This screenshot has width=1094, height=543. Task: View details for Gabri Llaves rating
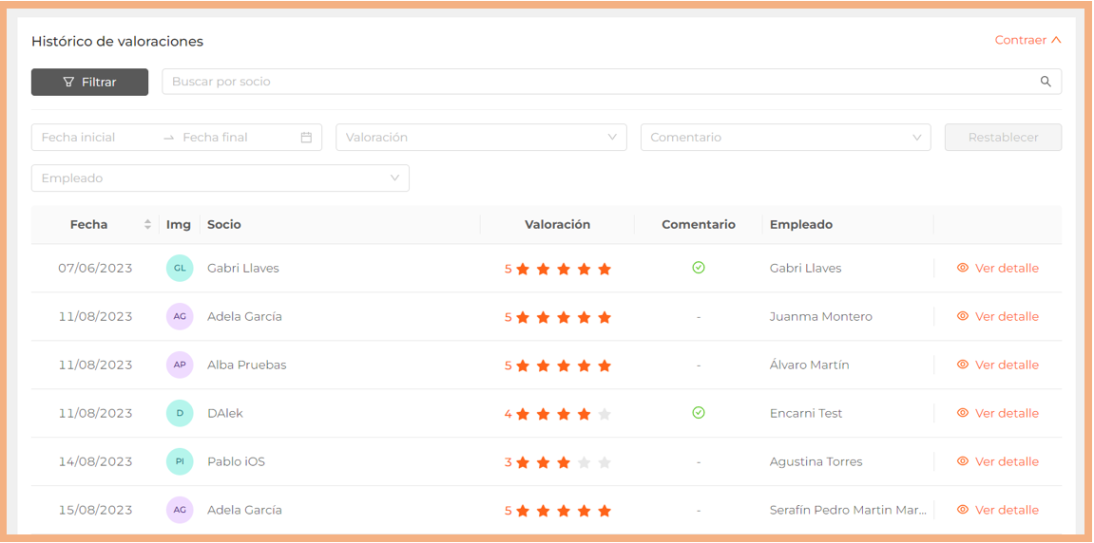(998, 269)
